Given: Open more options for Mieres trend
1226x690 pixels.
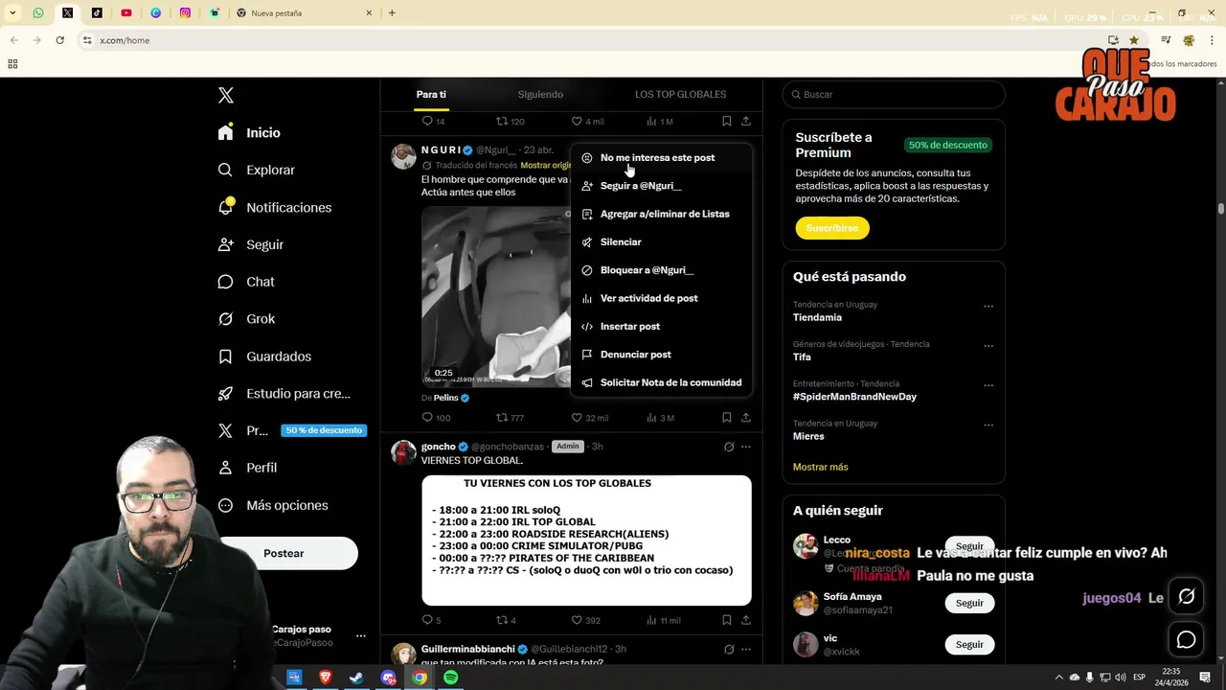Looking at the screenshot, I should click(988, 425).
